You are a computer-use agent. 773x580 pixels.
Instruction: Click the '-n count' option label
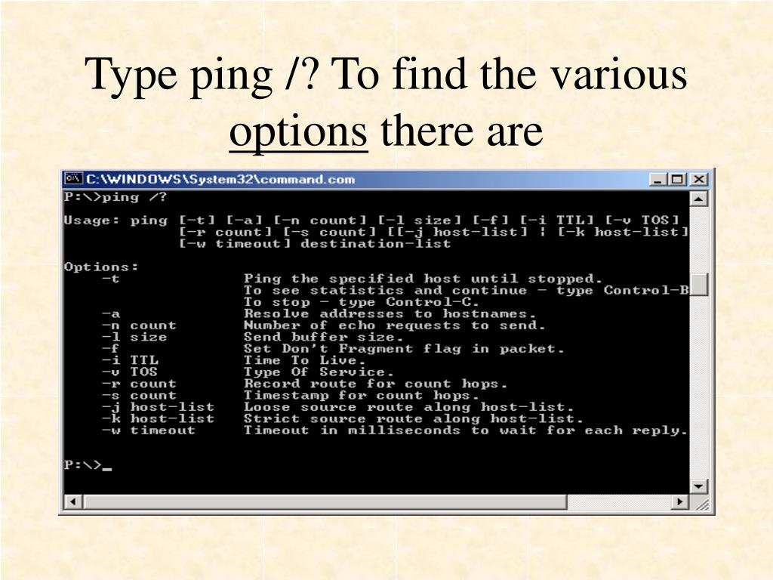(139, 325)
